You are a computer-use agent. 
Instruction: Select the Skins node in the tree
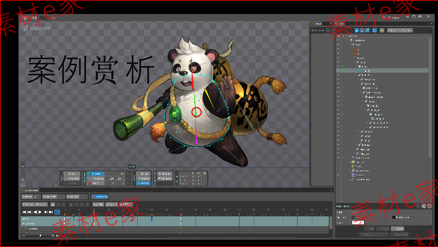pos(356,167)
